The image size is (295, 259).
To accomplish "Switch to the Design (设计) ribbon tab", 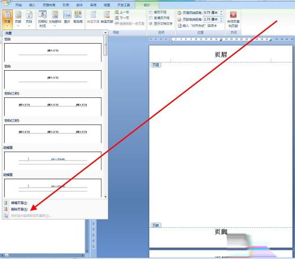I will pos(147,5).
